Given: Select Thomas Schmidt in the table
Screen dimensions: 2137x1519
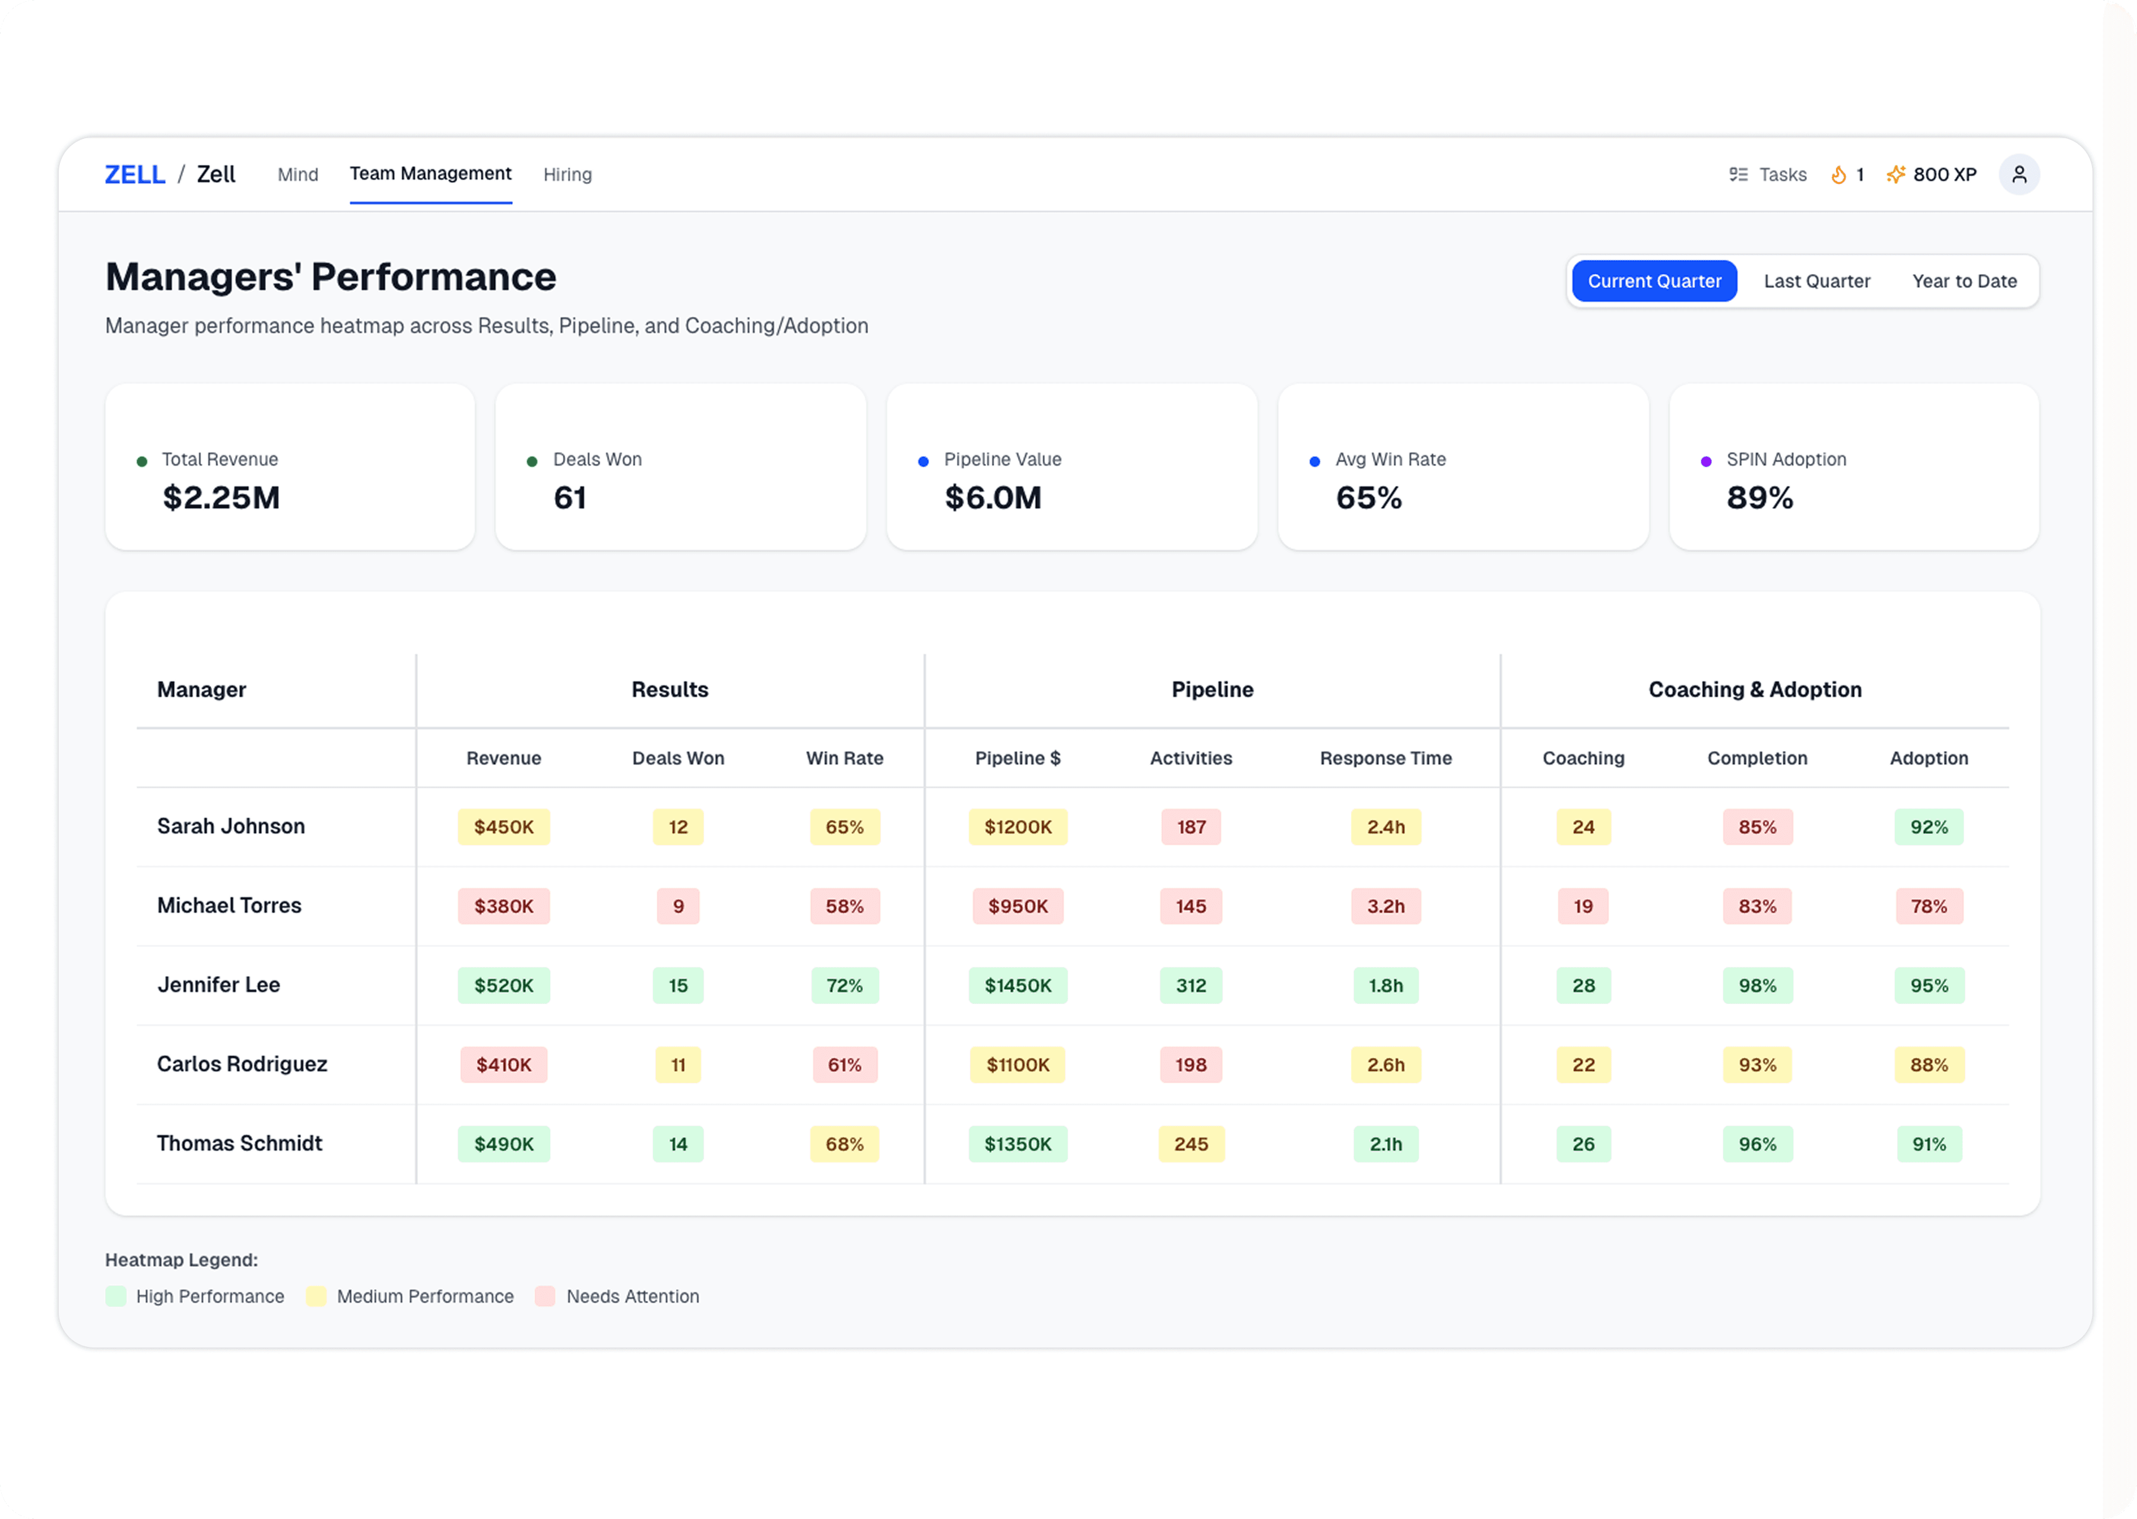Looking at the screenshot, I should click(x=240, y=1144).
